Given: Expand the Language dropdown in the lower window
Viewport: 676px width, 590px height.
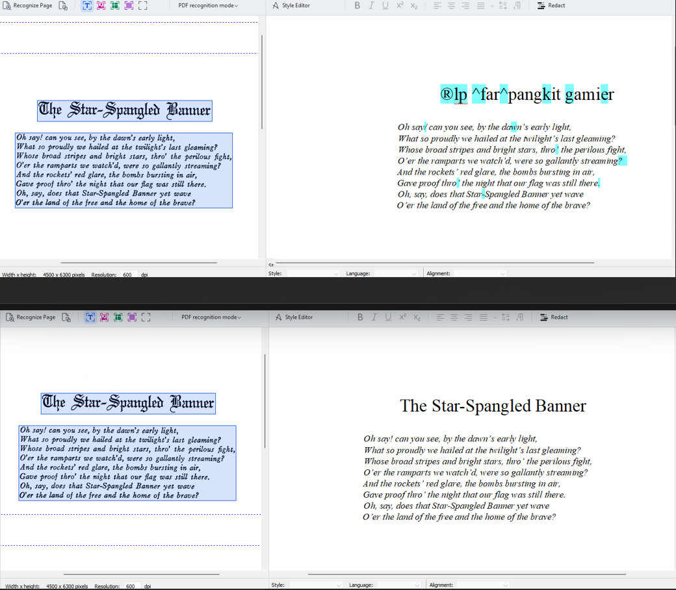Looking at the screenshot, I should tap(397, 585).
